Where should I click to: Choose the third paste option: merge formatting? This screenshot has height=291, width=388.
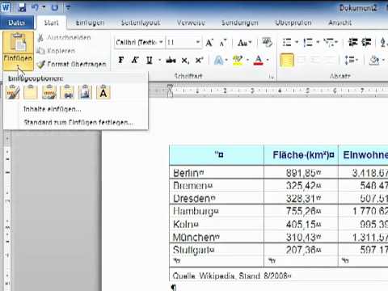point(49,92)
